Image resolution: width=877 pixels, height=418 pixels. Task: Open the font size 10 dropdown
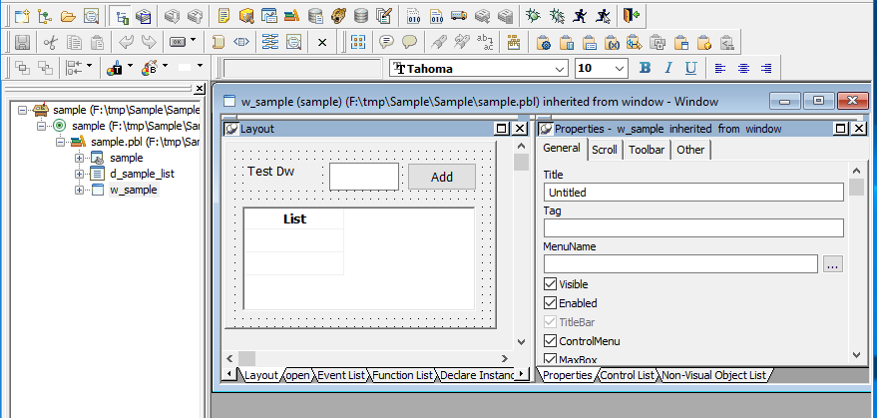[x=619, y=68]
